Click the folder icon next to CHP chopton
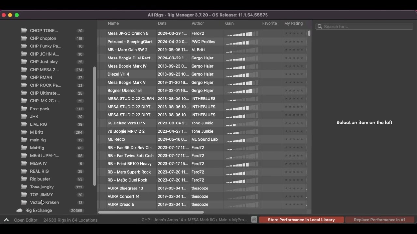The width and height of the screenshot is (417, 234). click(24, 38)
